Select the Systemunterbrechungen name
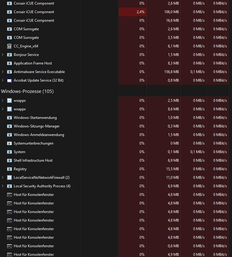Viewport: 232px width, 257px height. 34,143
